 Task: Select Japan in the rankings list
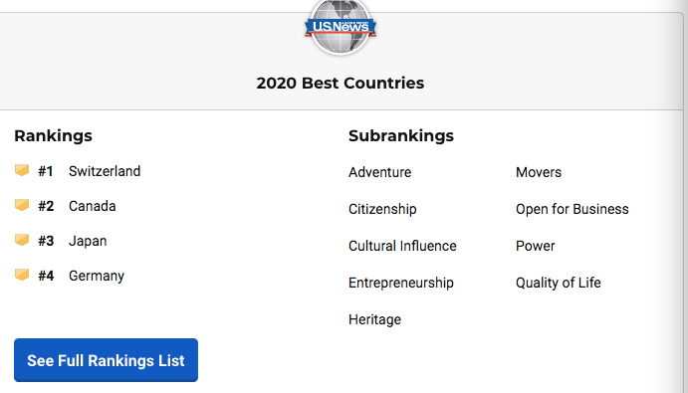tap(88, 241)
